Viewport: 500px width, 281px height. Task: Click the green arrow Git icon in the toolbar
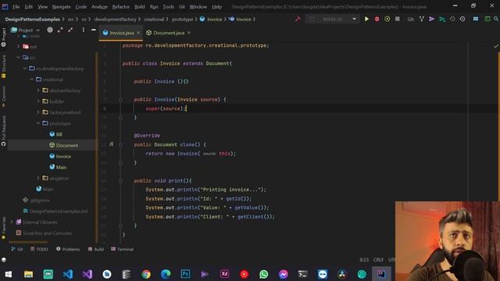442,19
